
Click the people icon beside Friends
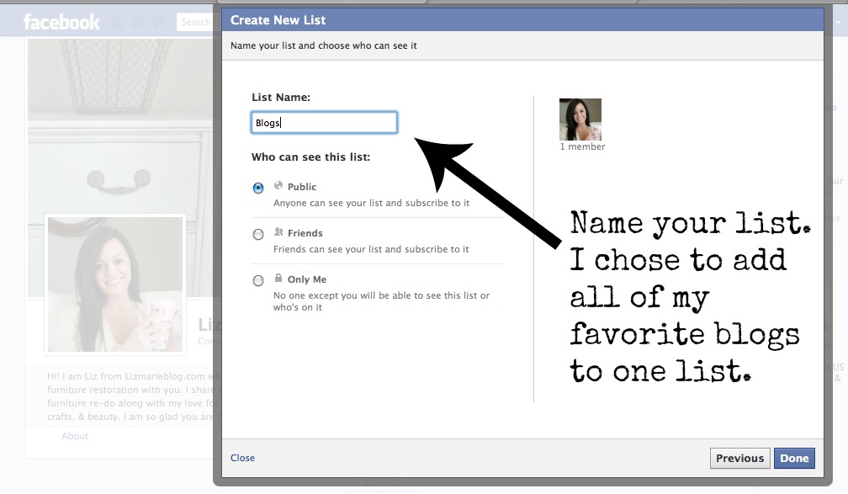pos(278,232)
